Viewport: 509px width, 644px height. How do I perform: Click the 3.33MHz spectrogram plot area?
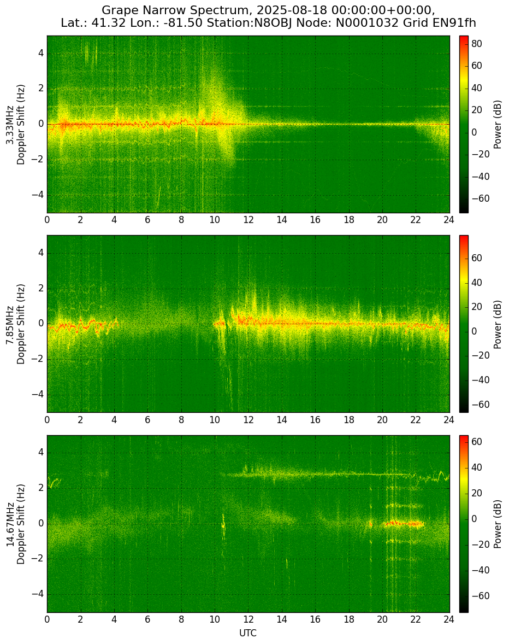coord(248,125)
